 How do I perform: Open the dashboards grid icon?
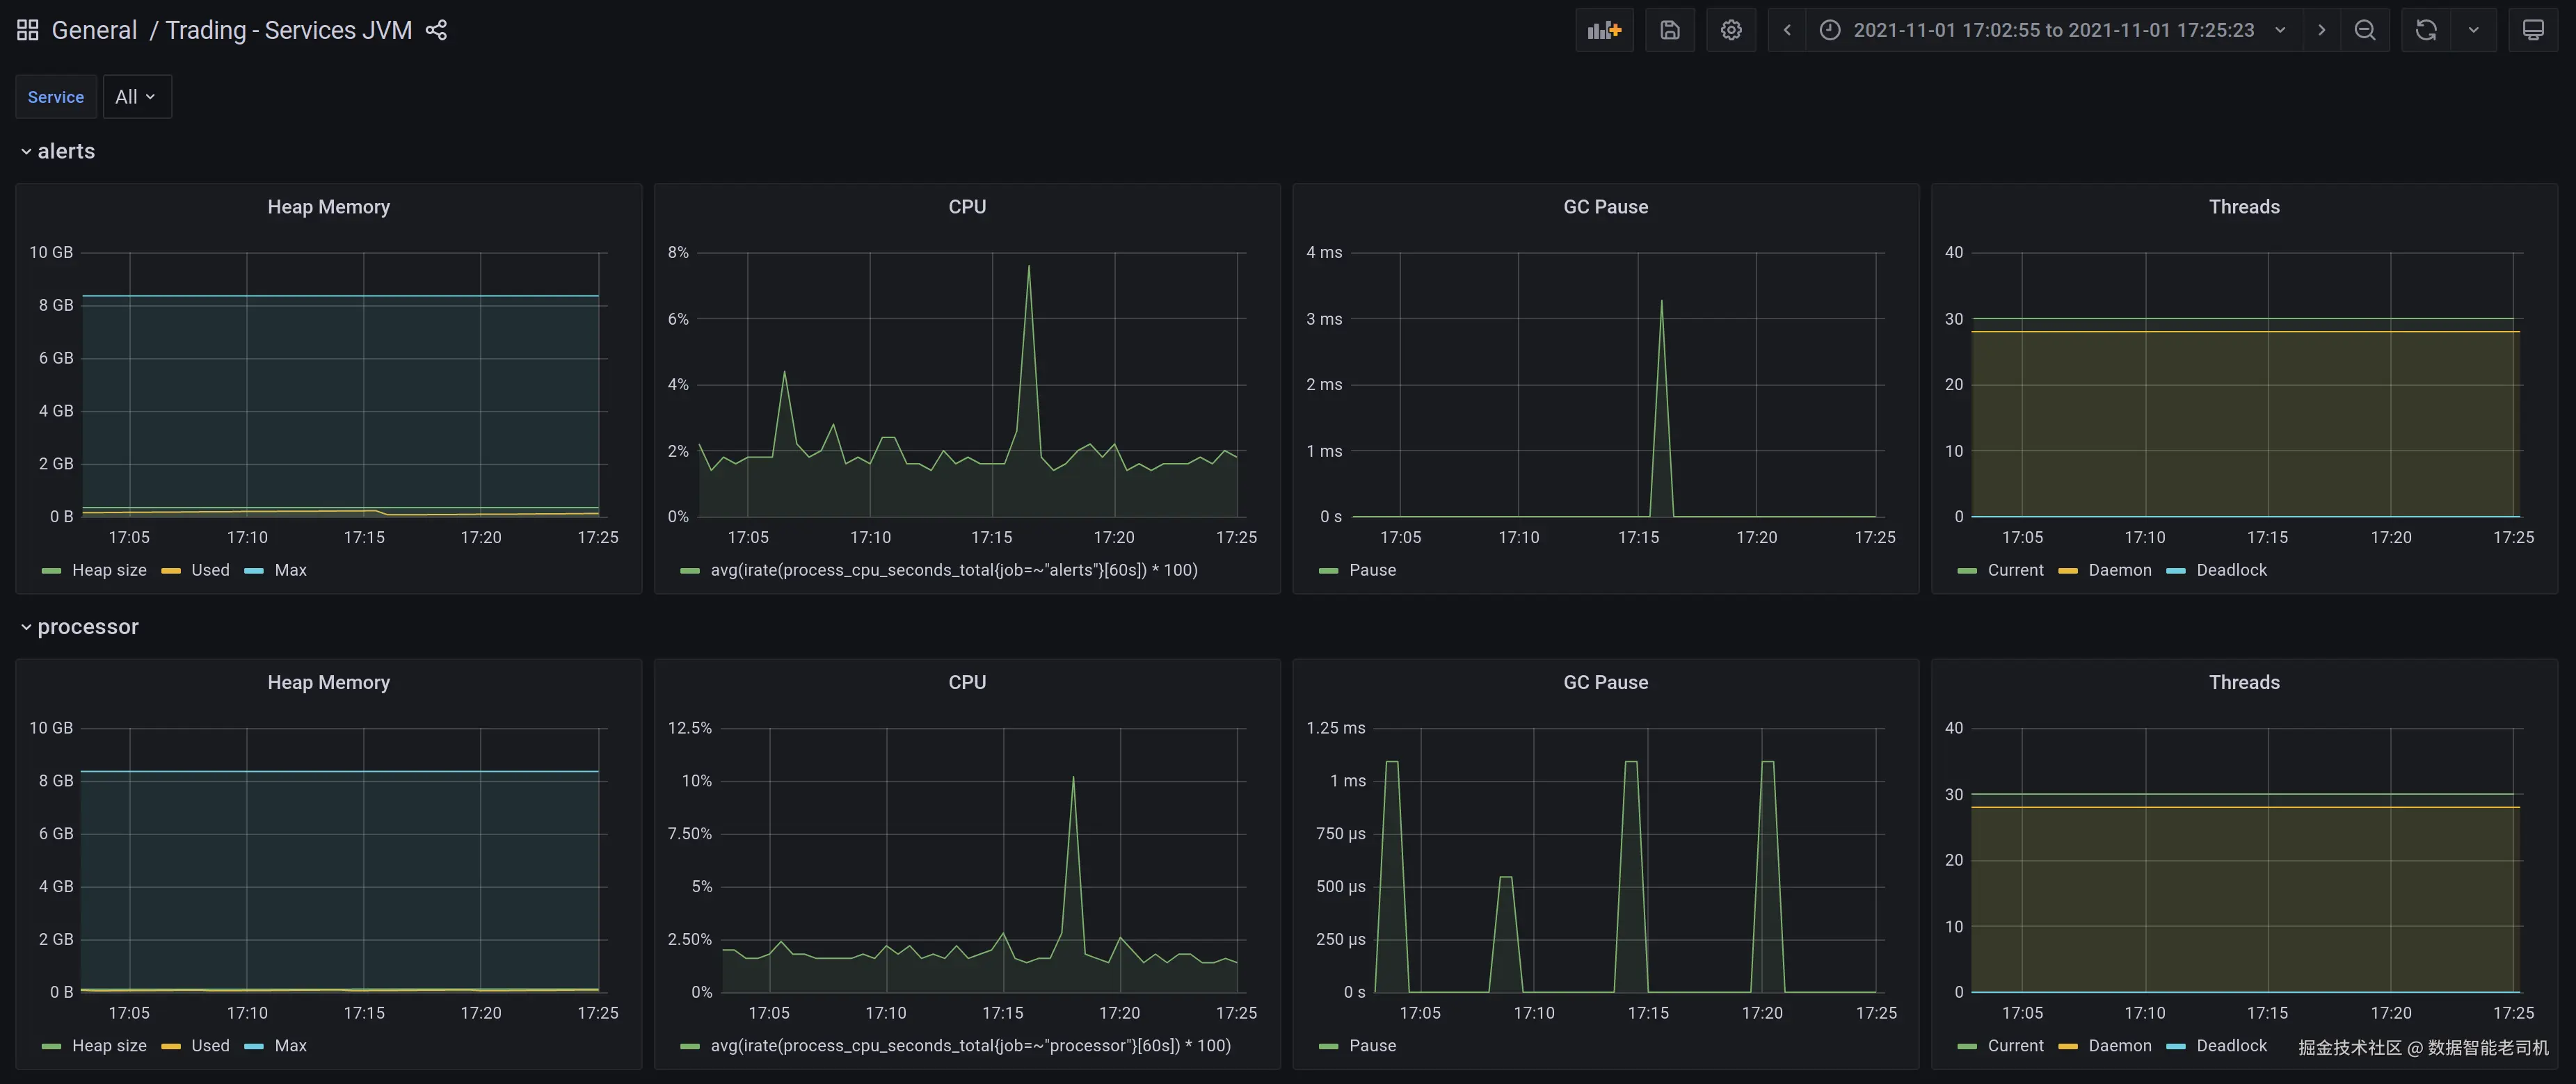28,30
